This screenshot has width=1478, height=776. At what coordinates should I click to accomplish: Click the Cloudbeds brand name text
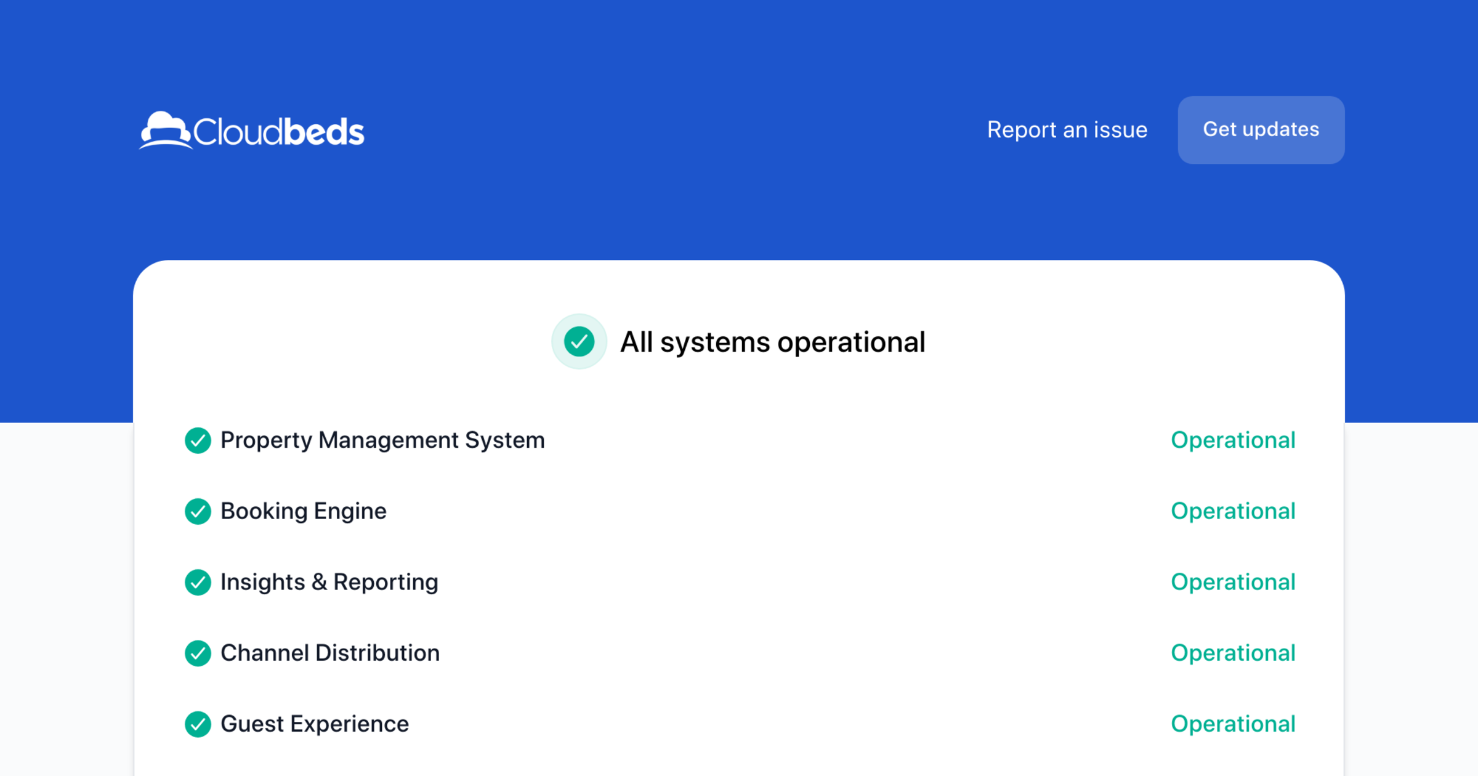click(278, 131)
